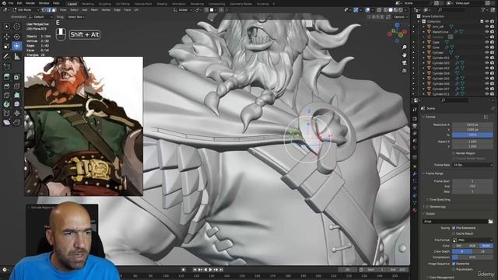The height and width of the screenshot is (280, 498).
Task: Click the viewport pan hand icon
Action: tap(405, 55)
